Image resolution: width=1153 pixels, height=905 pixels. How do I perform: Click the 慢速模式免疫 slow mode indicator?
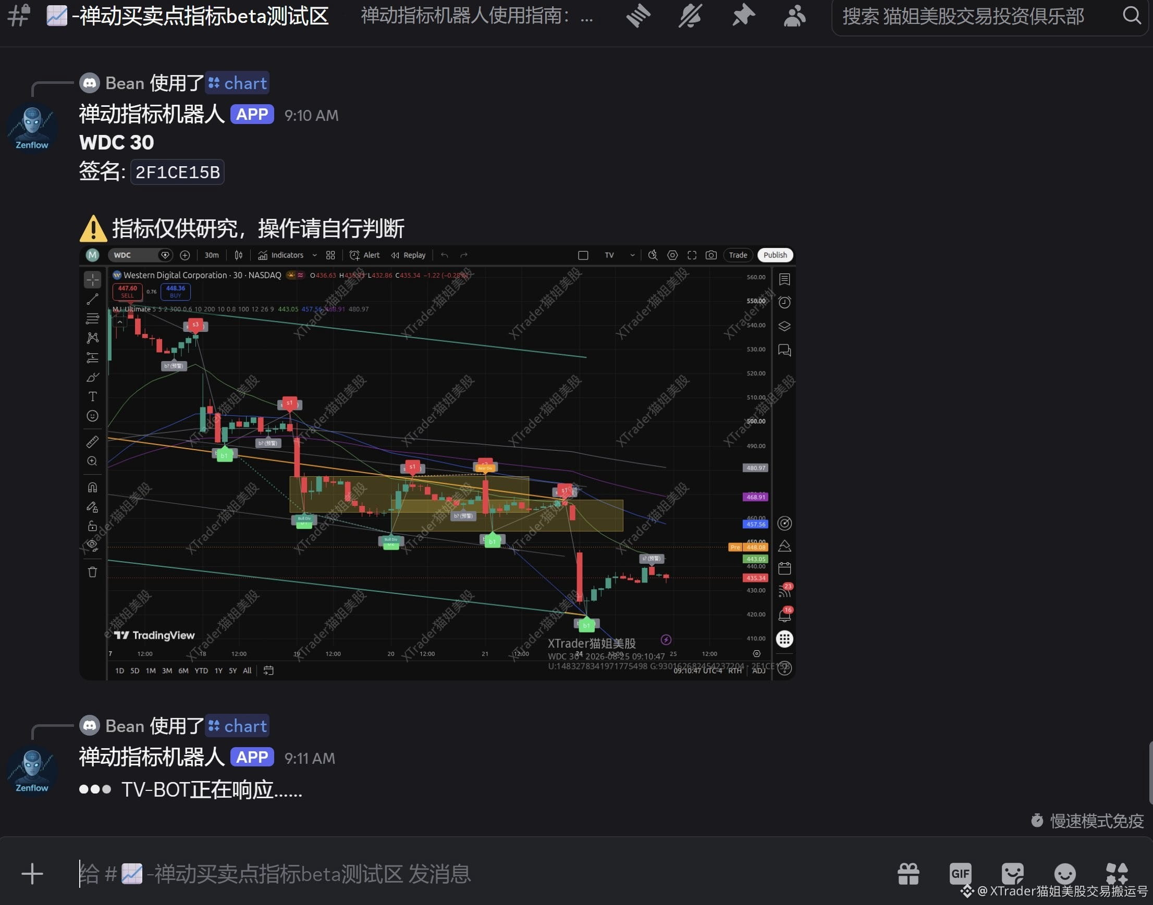[x=1088, y=821]
